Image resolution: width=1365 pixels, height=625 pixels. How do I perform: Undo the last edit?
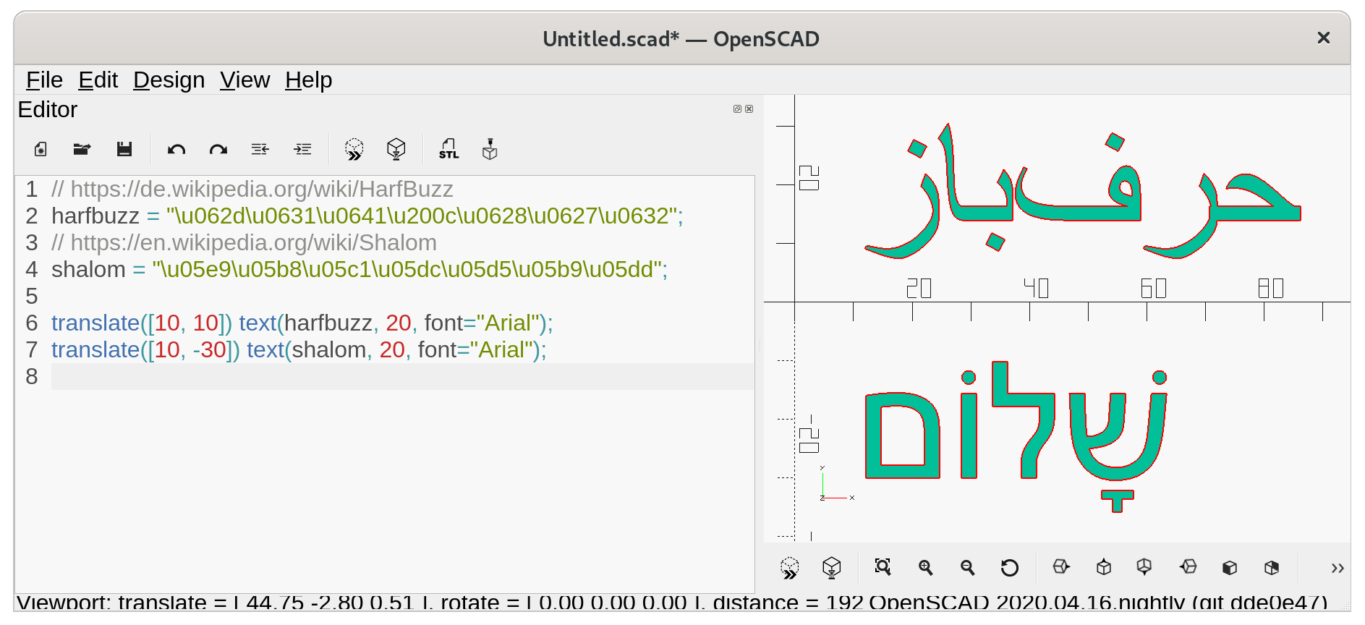click(x=177, y=150)
